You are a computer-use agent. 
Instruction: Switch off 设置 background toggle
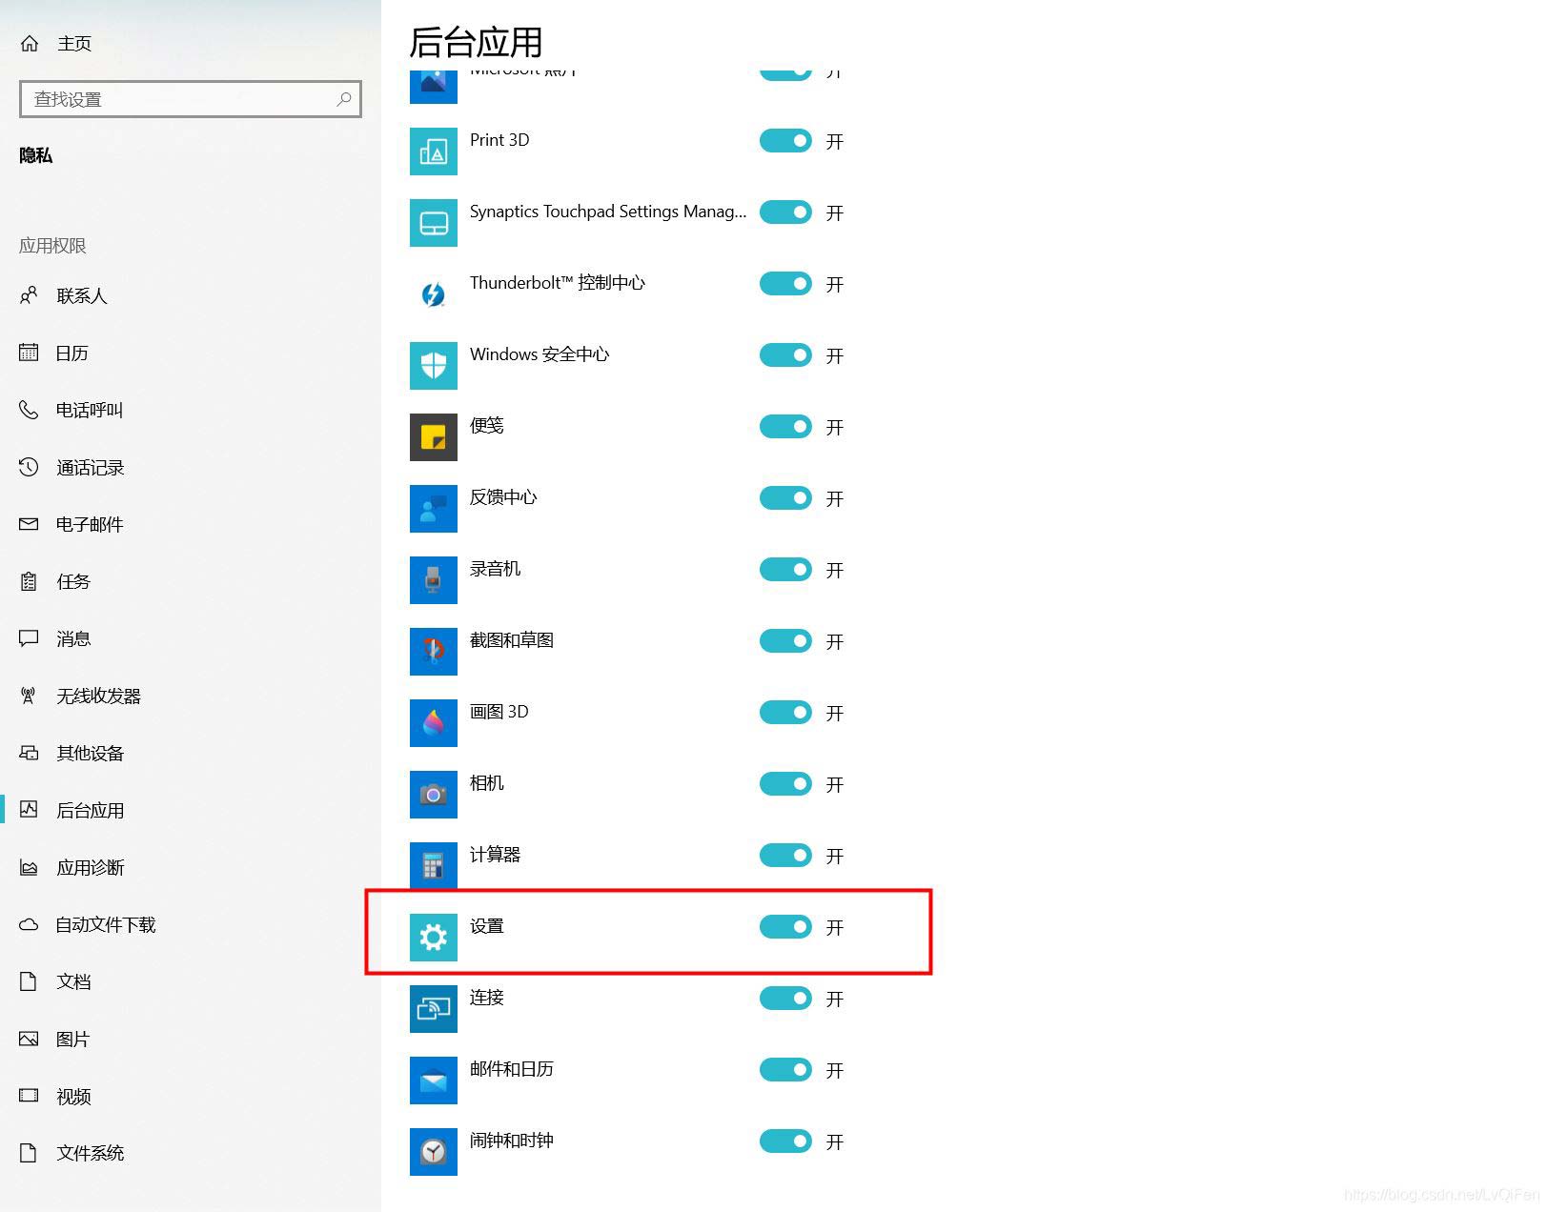click(x=785, y=927)
